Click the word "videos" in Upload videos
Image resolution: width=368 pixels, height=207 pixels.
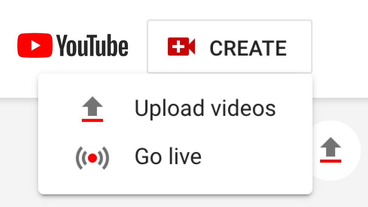(x=238, y=108)
